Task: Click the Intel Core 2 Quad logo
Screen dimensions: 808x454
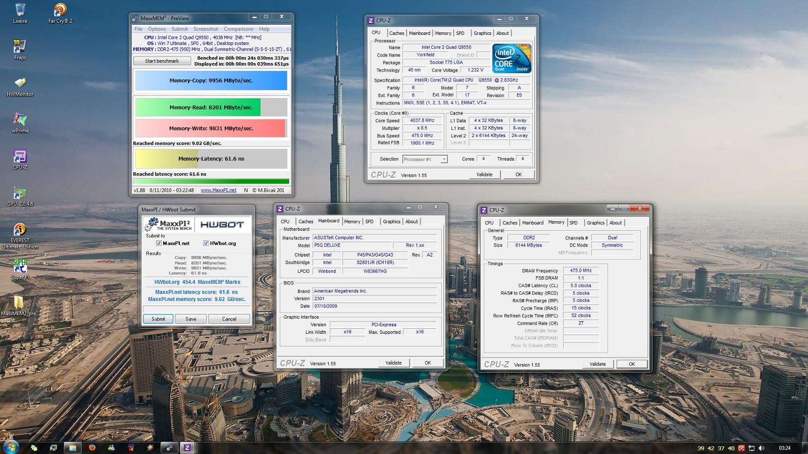Action: point(512,59)
